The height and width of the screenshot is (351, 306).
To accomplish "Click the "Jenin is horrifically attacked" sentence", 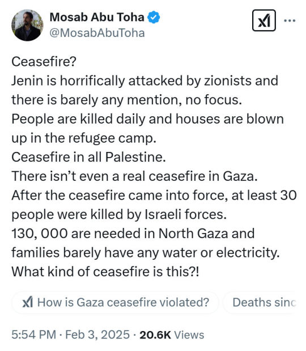I will coord(144,90).
